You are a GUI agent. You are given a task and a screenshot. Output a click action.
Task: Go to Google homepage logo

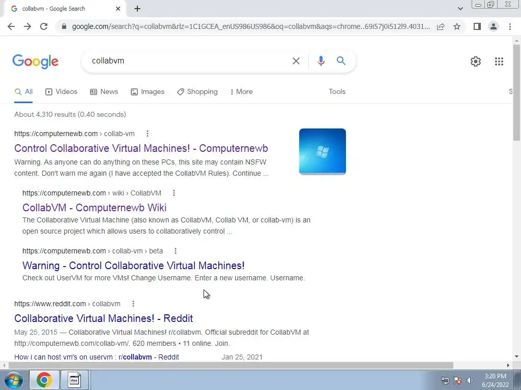pyautogui.click(x=36, y=61)
